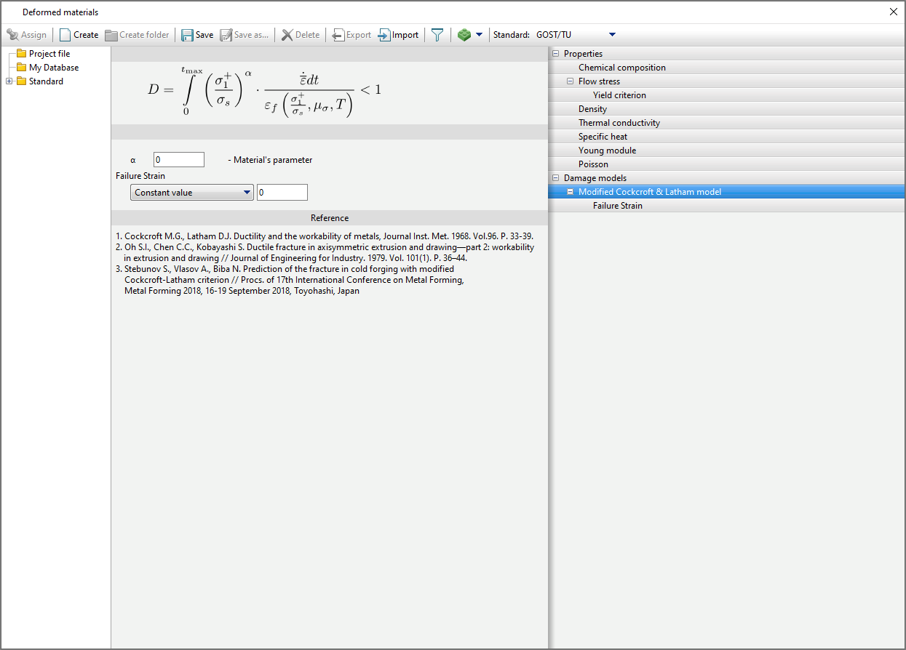The image size is (906, 650).
Task: Open the Standard GOST/TU dropdown
Action: pyautogui.click(x=611, y=35)
